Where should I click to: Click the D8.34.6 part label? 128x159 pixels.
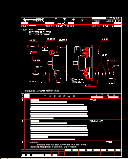tap(111, 84)
